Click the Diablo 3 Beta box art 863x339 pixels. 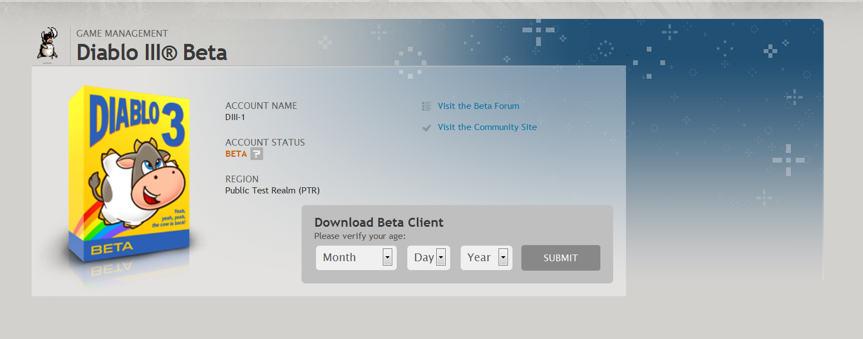[129, 178]
